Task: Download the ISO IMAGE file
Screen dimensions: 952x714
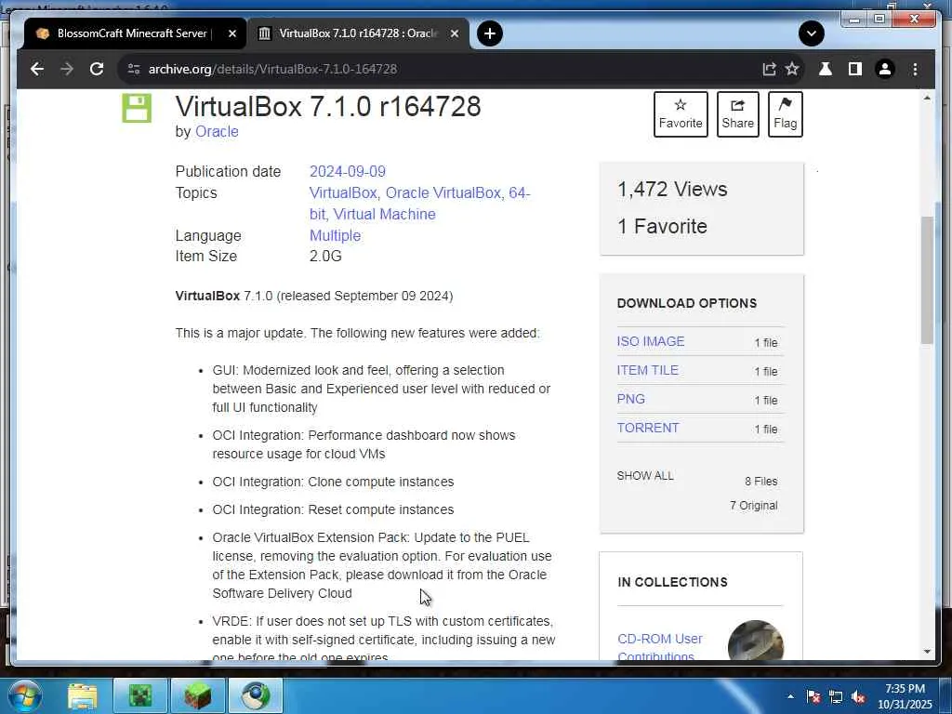Action: pyautogui.click(x=650, y=341)
